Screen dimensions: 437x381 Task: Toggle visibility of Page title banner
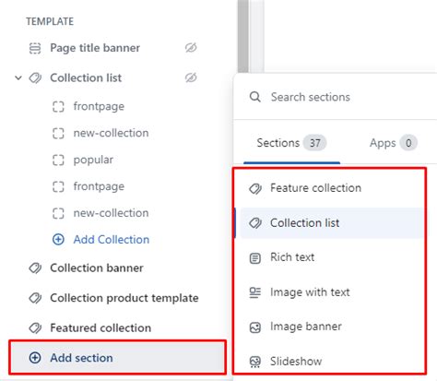tap(191, 48)
